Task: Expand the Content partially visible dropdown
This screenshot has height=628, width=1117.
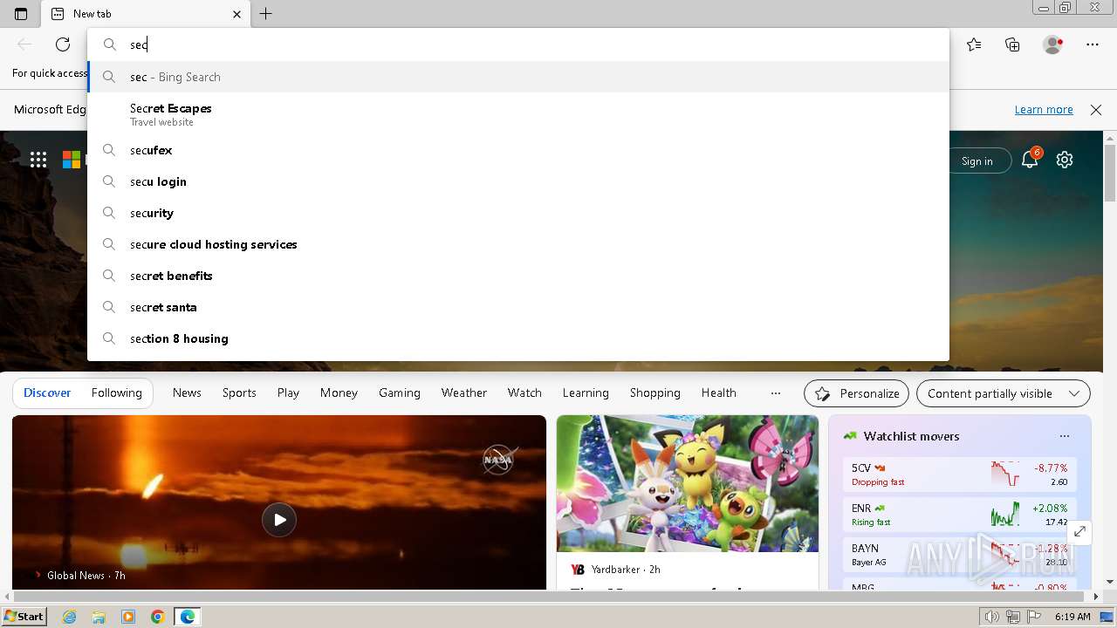Action: click(x=1004, y=393)
